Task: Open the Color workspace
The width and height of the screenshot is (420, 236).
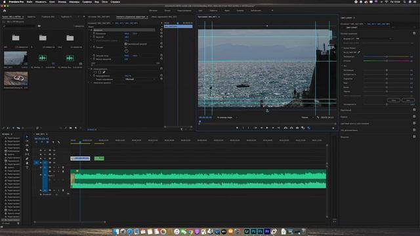Action: (200, 10)
